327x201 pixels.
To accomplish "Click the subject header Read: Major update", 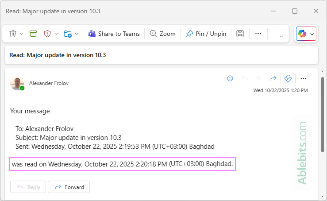I will tap(58, 55).
